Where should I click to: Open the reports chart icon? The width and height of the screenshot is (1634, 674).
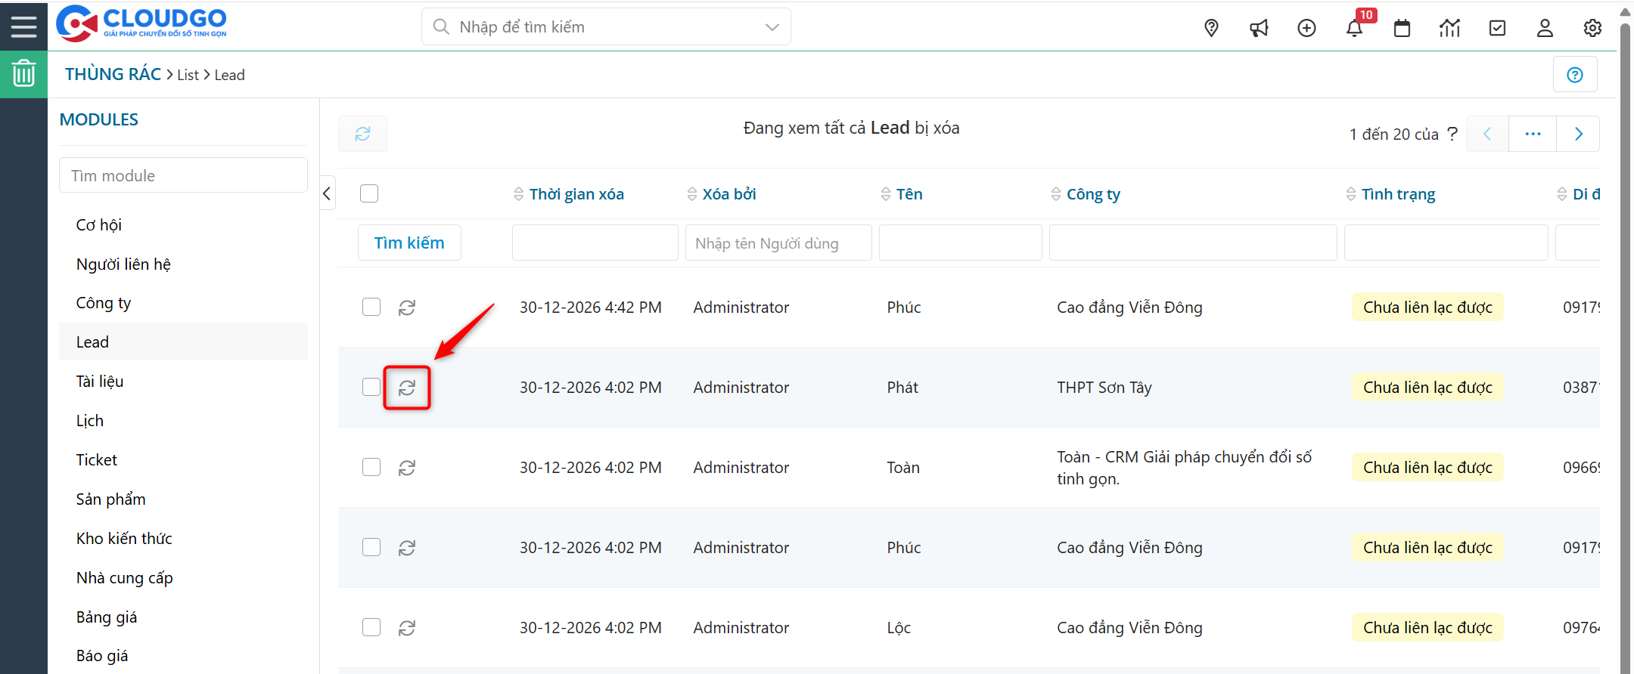coord(1449,29)
